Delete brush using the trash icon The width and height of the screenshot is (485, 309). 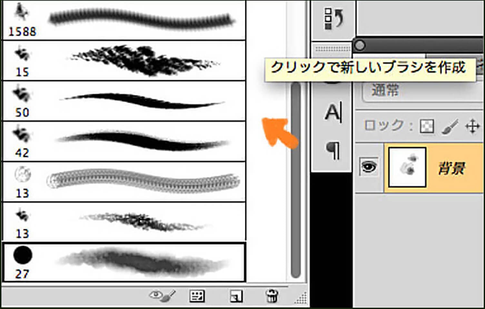point(272,296)
